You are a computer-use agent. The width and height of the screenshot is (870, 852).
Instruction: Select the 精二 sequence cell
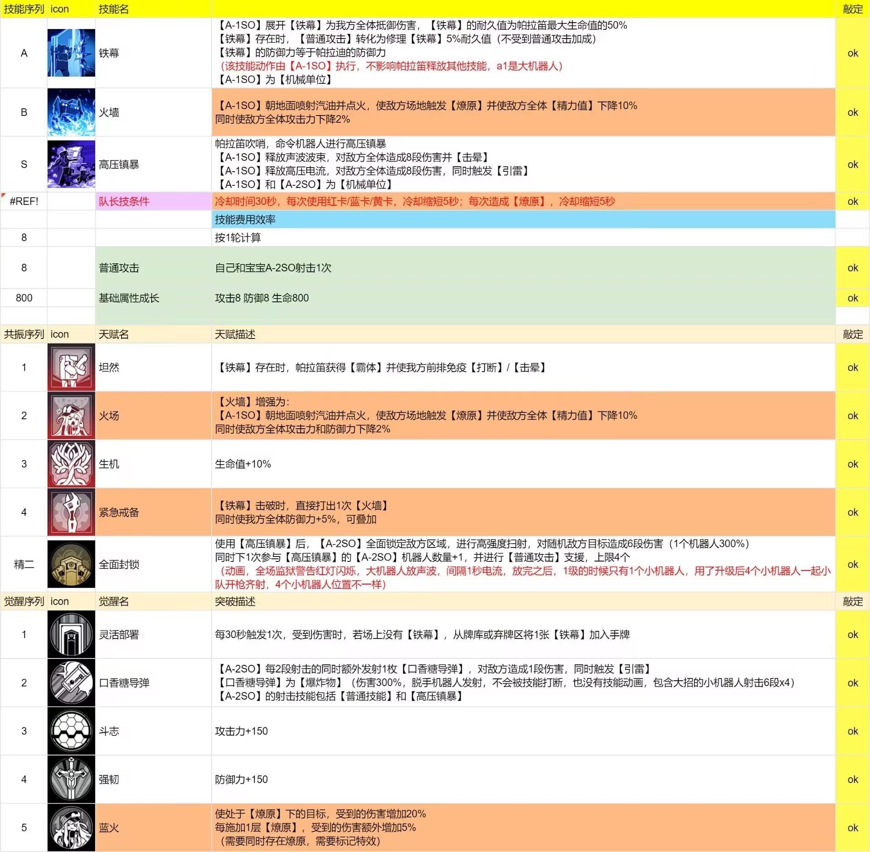[x=24, y=564]
